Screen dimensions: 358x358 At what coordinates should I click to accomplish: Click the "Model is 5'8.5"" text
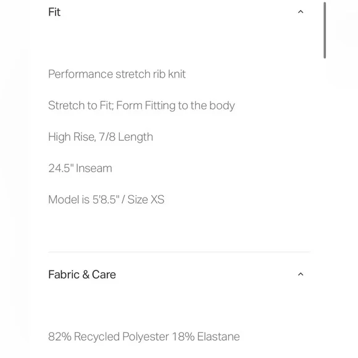tap(84, 199)
